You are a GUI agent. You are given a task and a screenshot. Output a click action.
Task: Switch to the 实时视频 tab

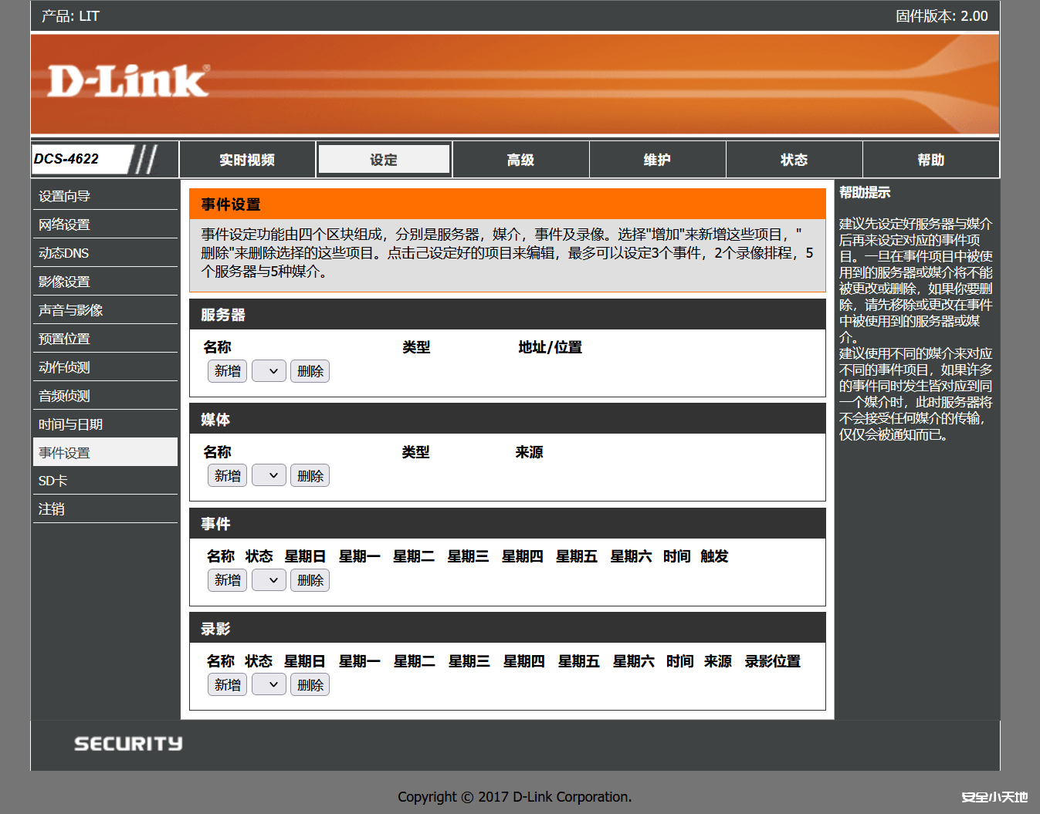click(x=247, y=159)
